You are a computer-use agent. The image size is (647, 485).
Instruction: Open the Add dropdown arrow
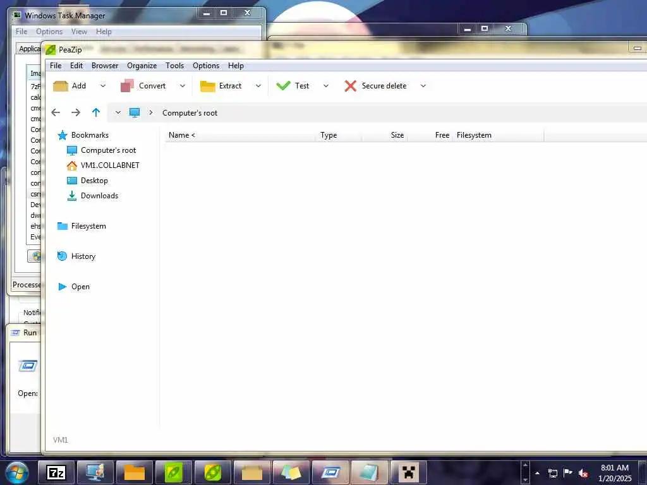pos(103,86)
